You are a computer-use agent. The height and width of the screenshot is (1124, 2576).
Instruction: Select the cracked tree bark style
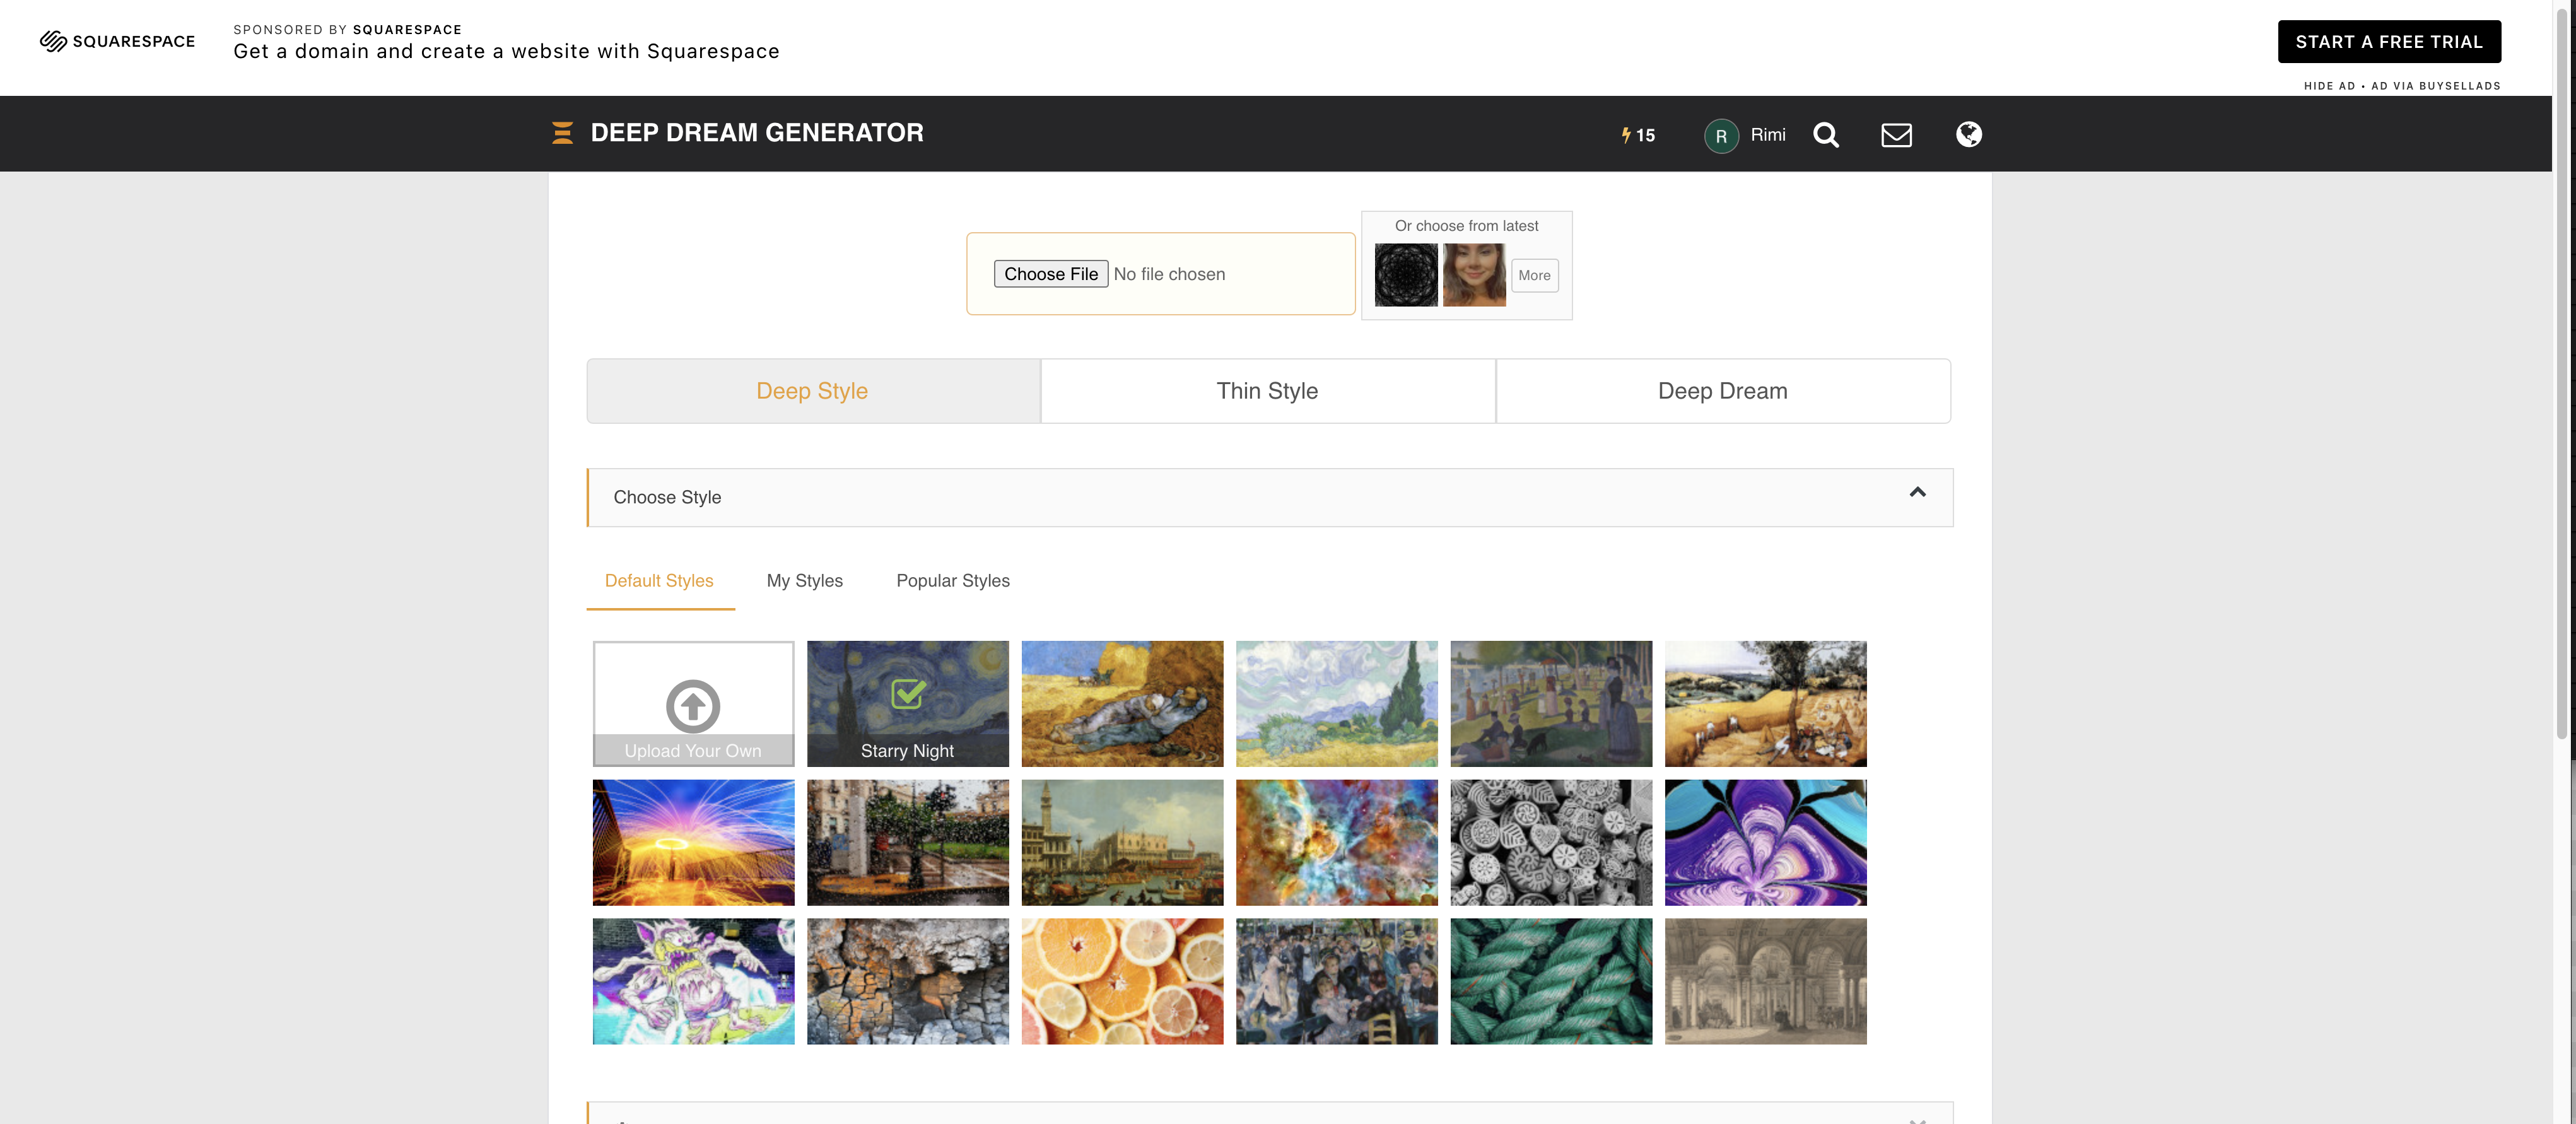tap(907, 982)
